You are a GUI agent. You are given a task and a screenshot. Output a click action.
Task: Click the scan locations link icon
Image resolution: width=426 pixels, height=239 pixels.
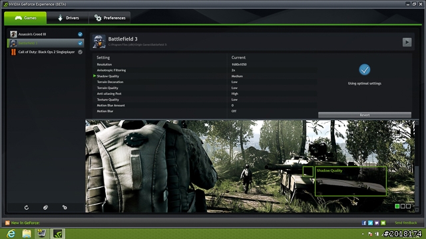click(65, 208)
